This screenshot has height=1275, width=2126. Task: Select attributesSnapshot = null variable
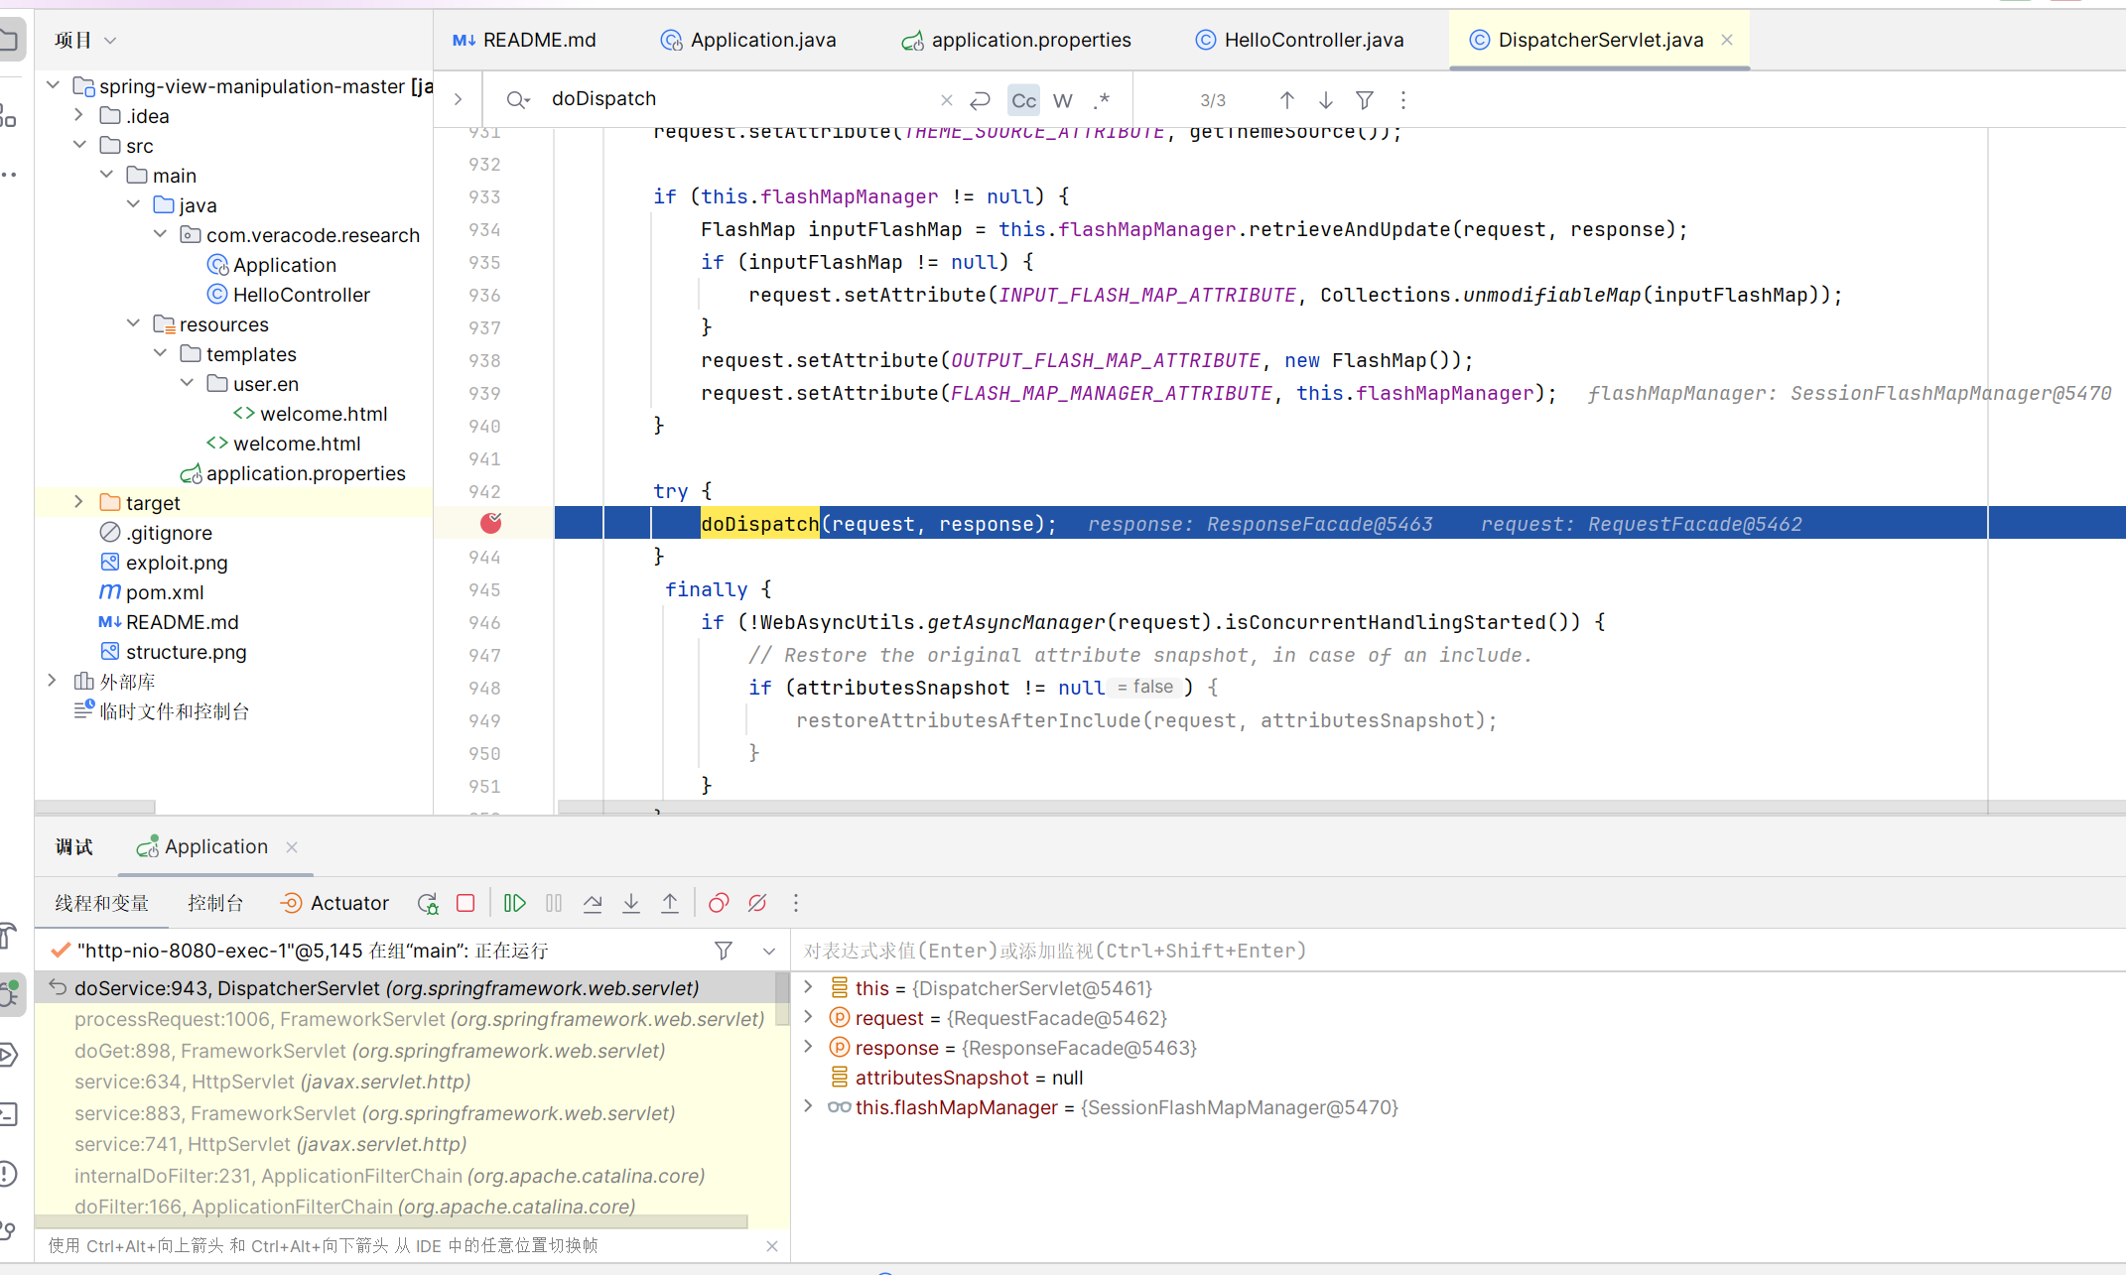click(x=957, y=1078)
